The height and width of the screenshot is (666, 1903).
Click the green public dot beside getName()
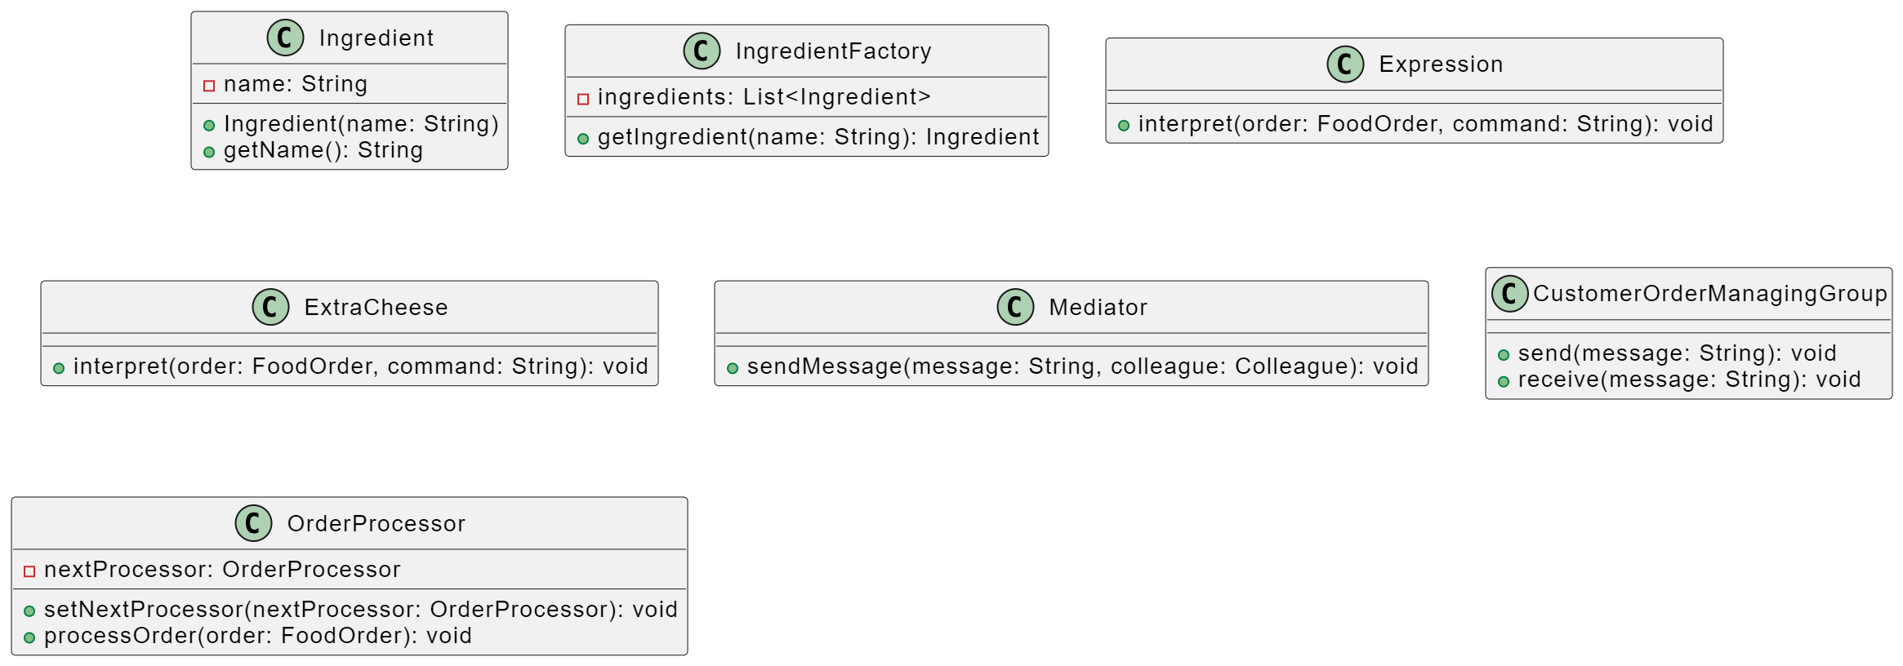coord(209,152)
